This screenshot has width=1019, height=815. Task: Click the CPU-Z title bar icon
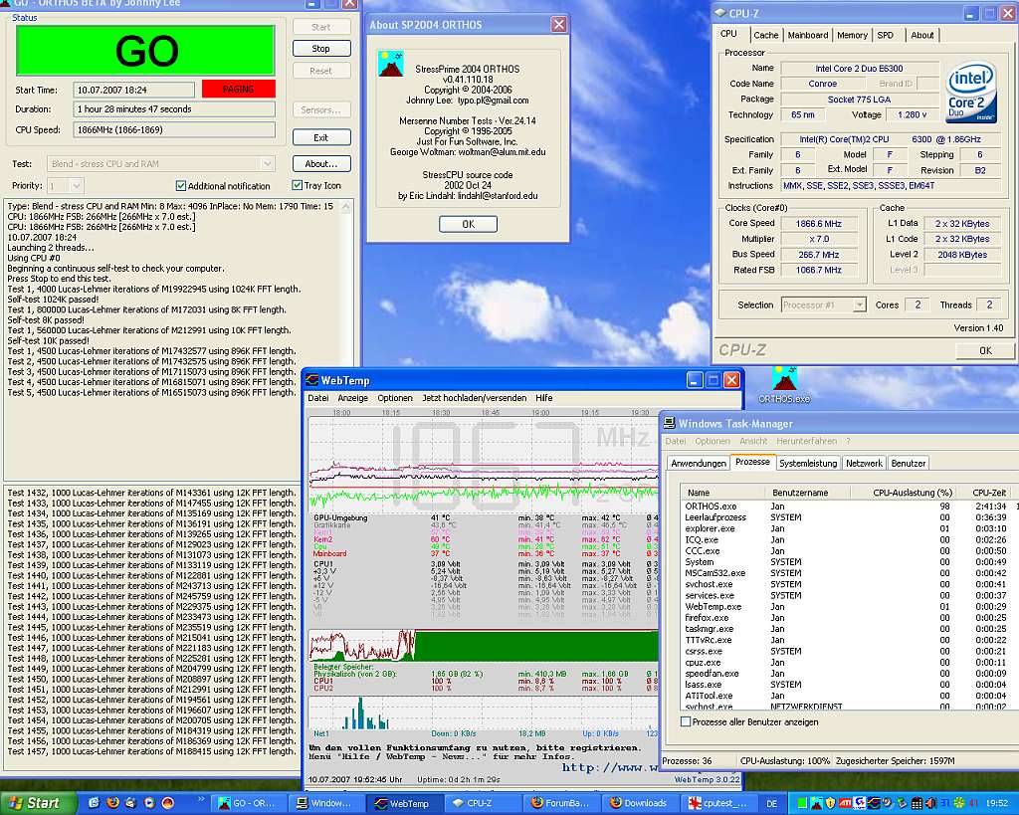pos(720,12)
